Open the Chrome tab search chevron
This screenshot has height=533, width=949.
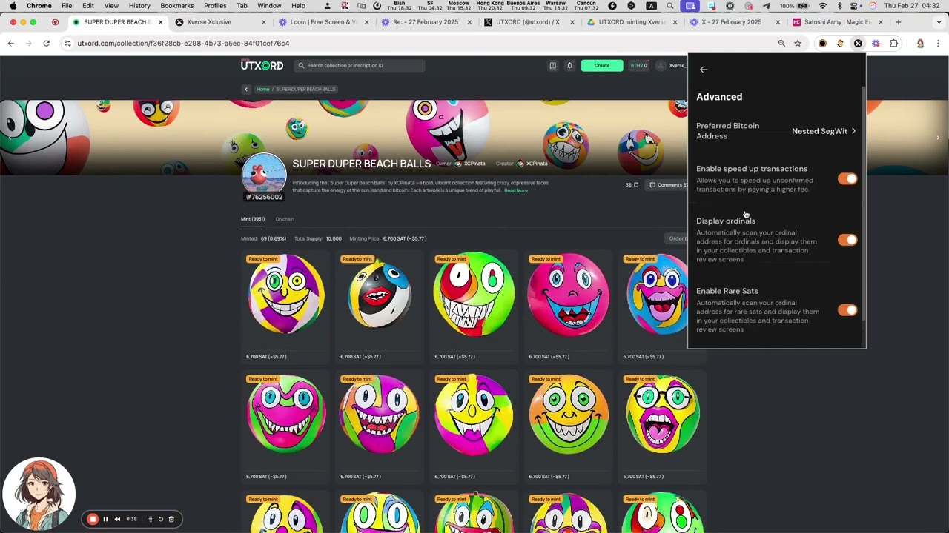click(x=937, y=22)
